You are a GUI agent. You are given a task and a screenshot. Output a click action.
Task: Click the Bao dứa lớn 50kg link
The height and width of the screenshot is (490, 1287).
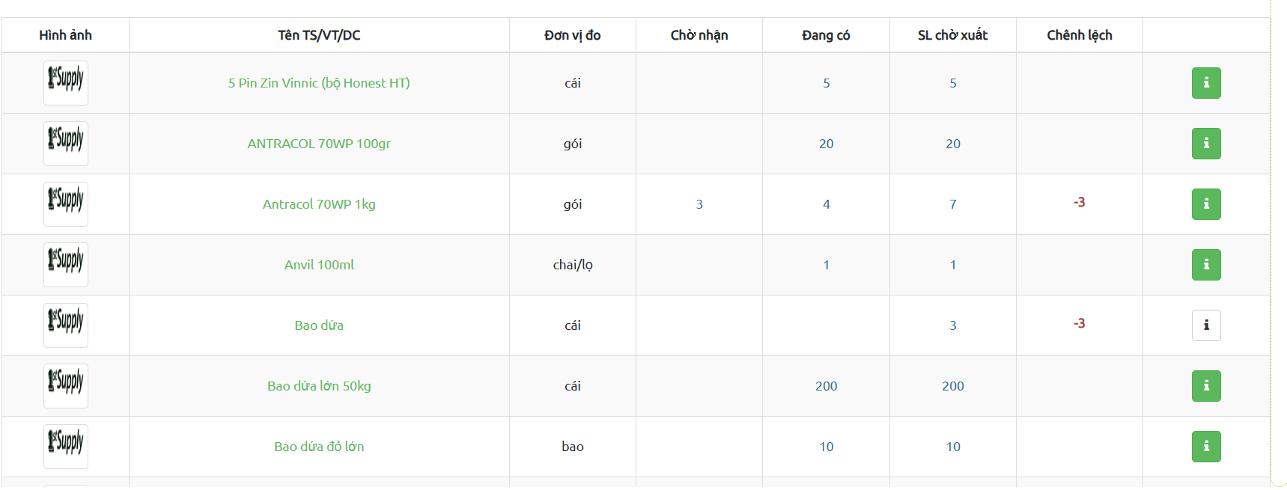[x=319, y=386]
